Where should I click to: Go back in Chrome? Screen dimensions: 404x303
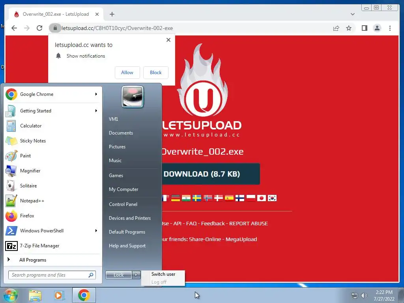click(x=14, y=28)
